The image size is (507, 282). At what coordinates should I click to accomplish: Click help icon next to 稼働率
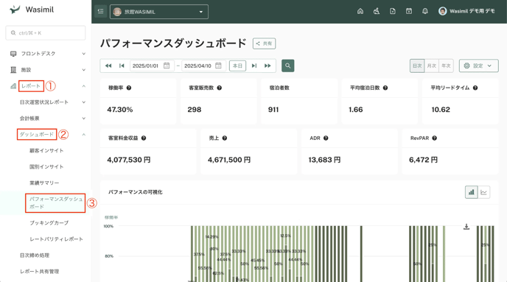129,88
